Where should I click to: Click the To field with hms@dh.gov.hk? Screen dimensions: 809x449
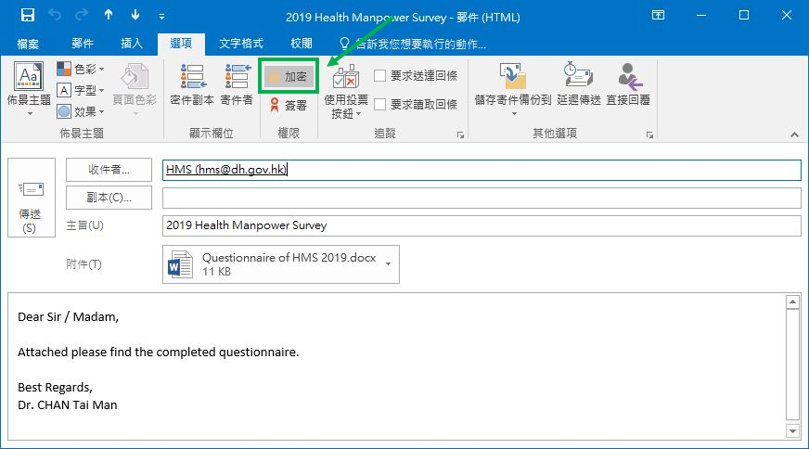point(482,170)
